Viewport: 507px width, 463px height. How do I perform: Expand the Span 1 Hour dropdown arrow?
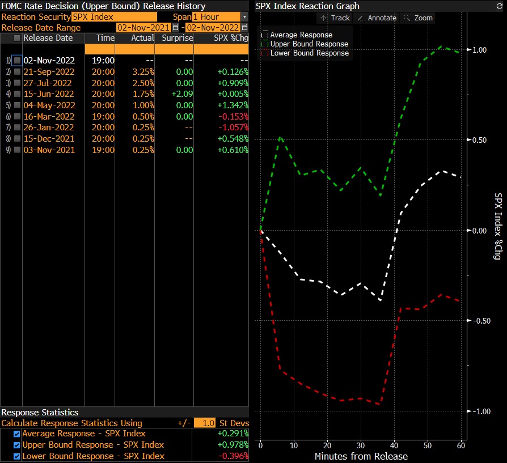point(244,17)
